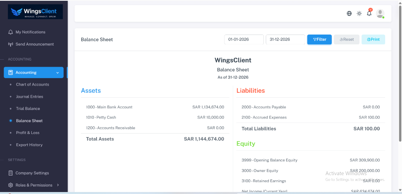Collapse the Accounting menu chevron

coord(57,73)
